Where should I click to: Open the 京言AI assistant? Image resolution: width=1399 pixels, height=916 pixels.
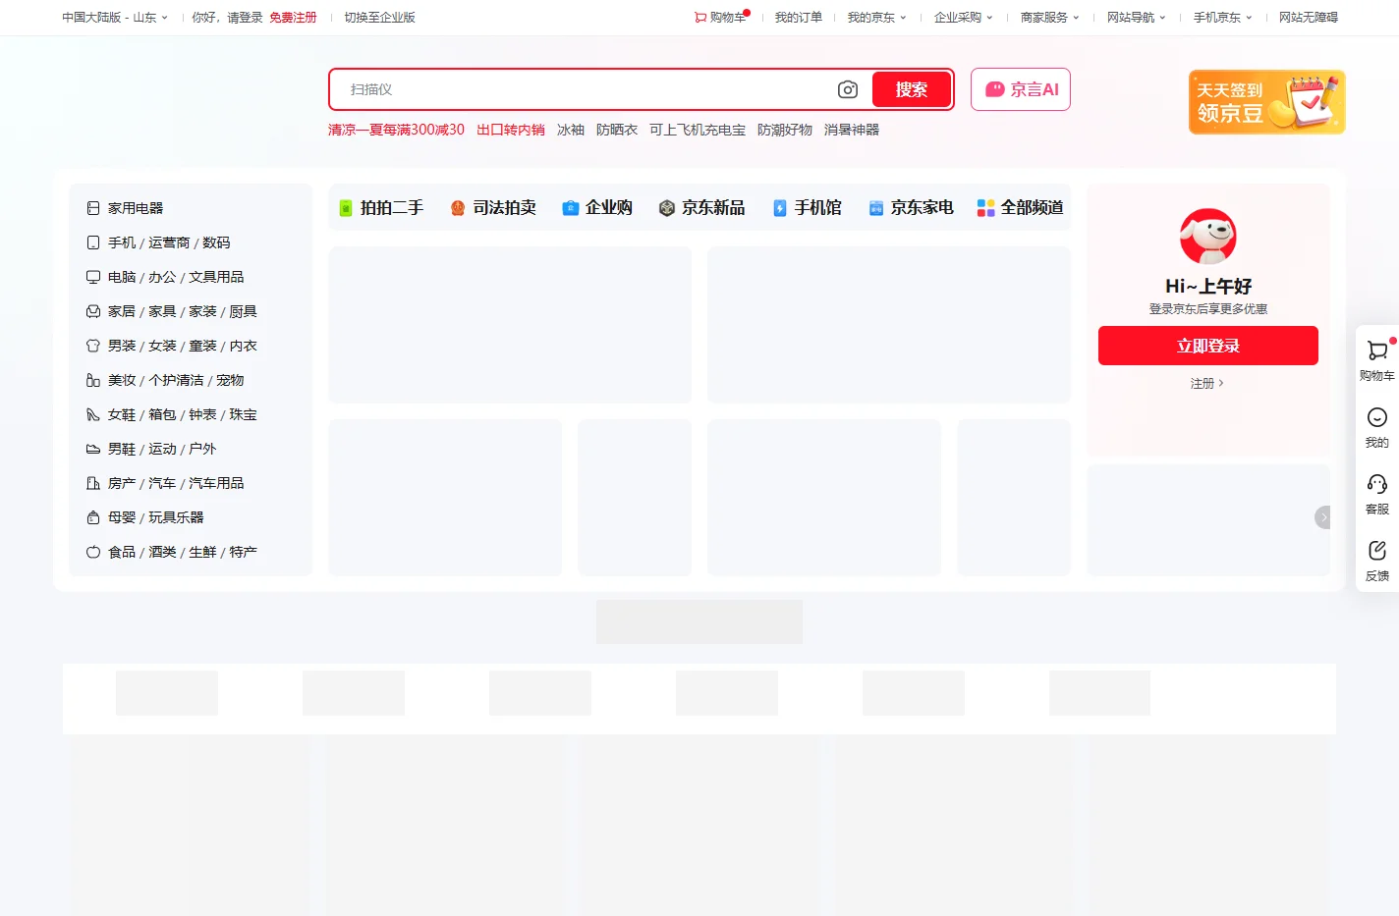(x=1021, y=89)
